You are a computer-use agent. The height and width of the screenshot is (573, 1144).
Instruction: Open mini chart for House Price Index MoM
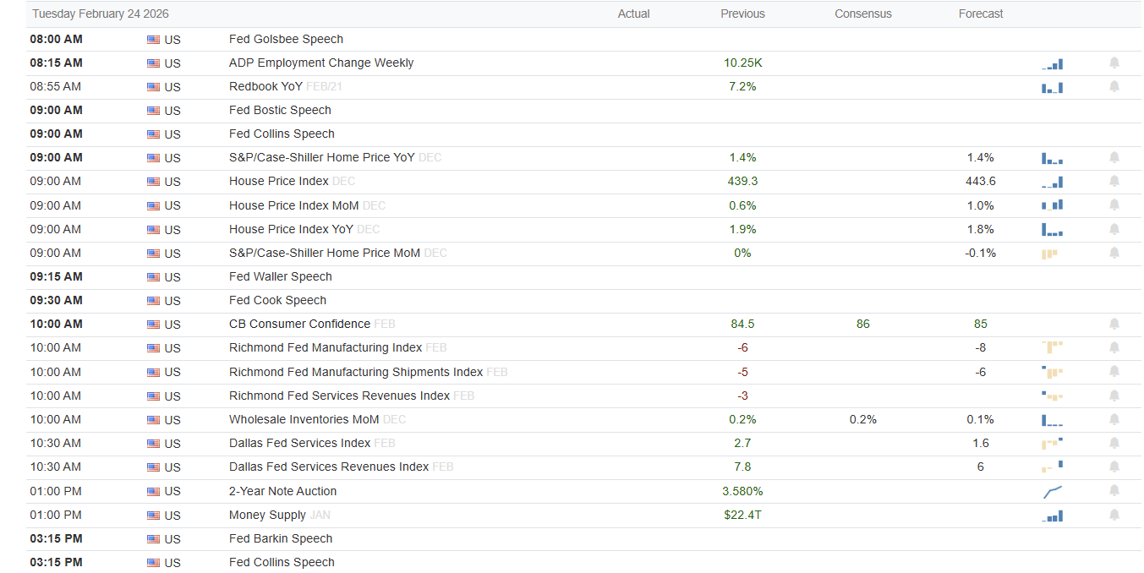coord(1052,205)
